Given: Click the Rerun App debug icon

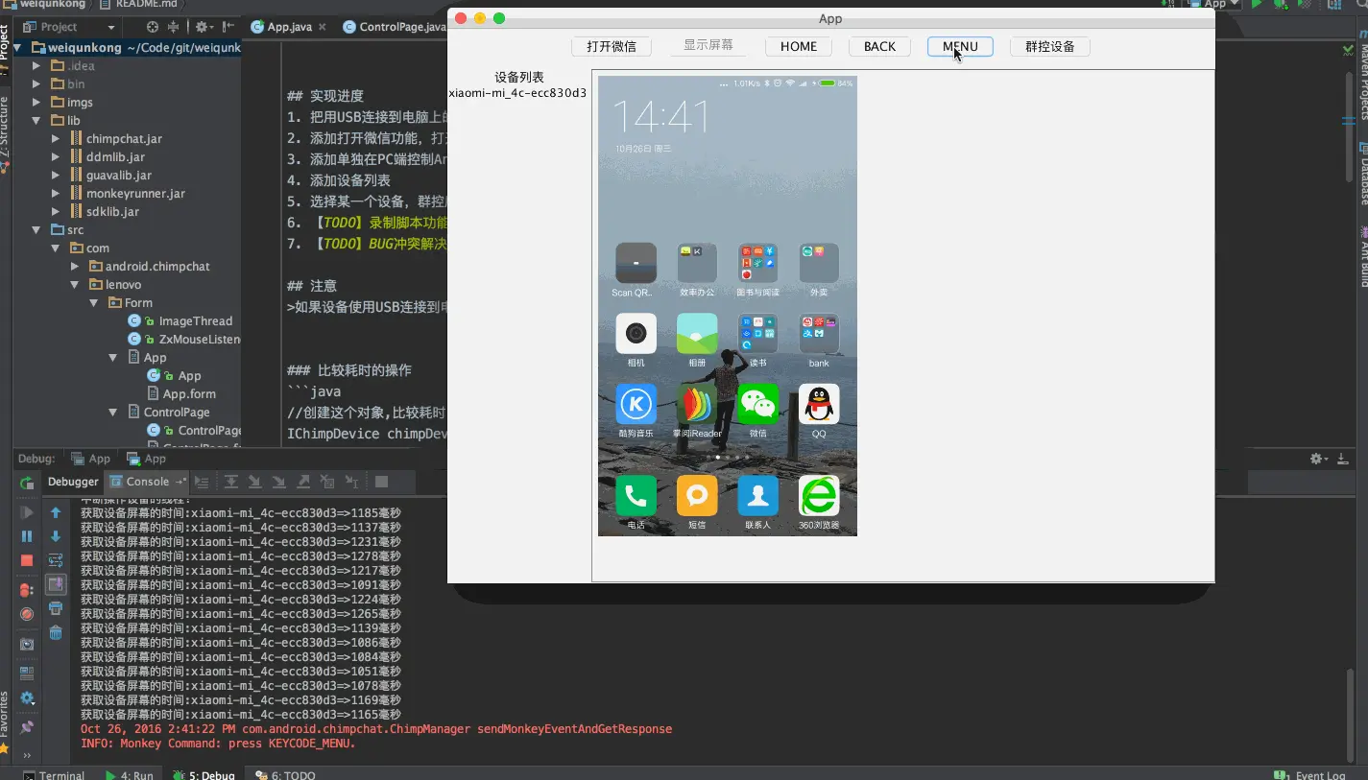Looking at the screenshot, I should click(x=27, y=483).
